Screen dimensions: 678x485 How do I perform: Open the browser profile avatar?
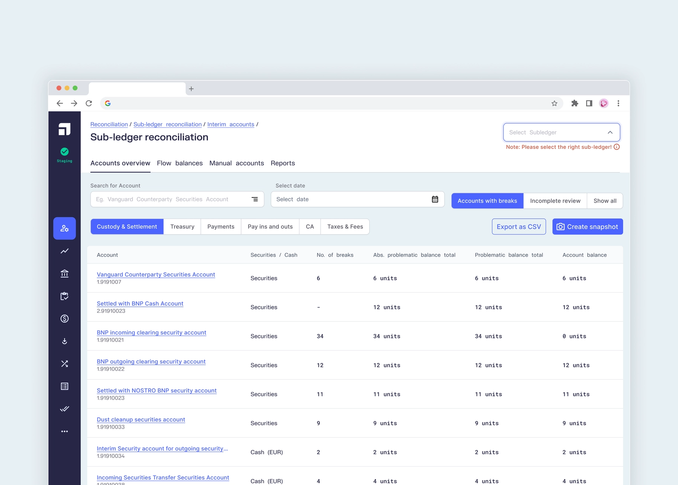pos(604,103)
